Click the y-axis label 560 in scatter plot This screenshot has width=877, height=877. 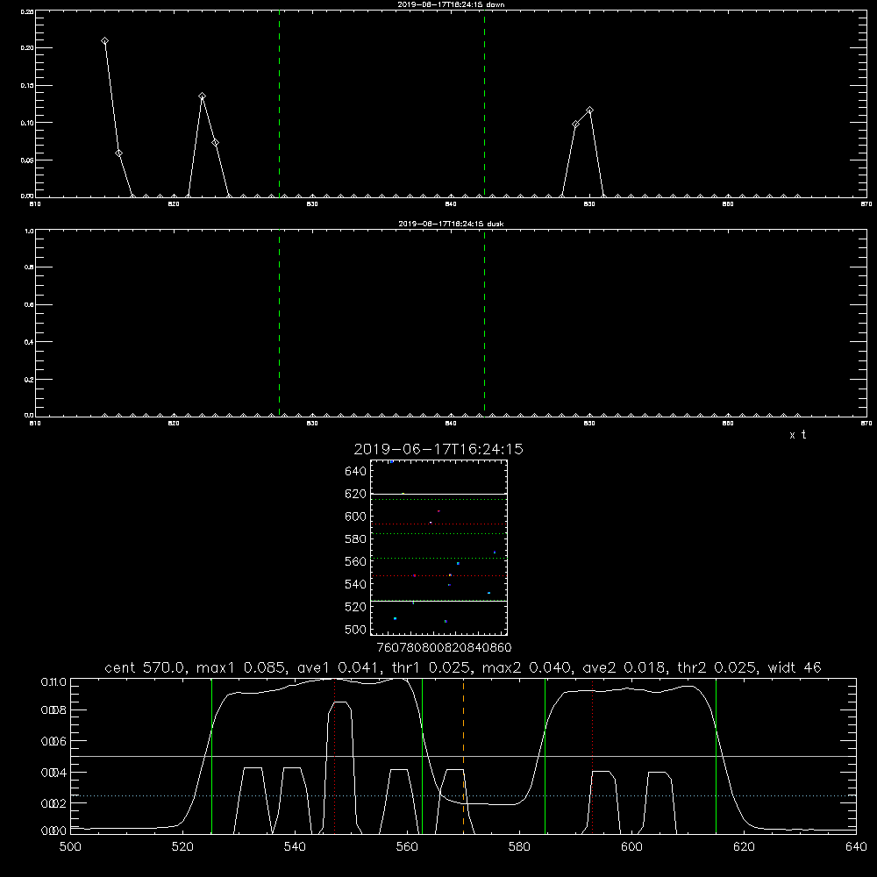356,561
